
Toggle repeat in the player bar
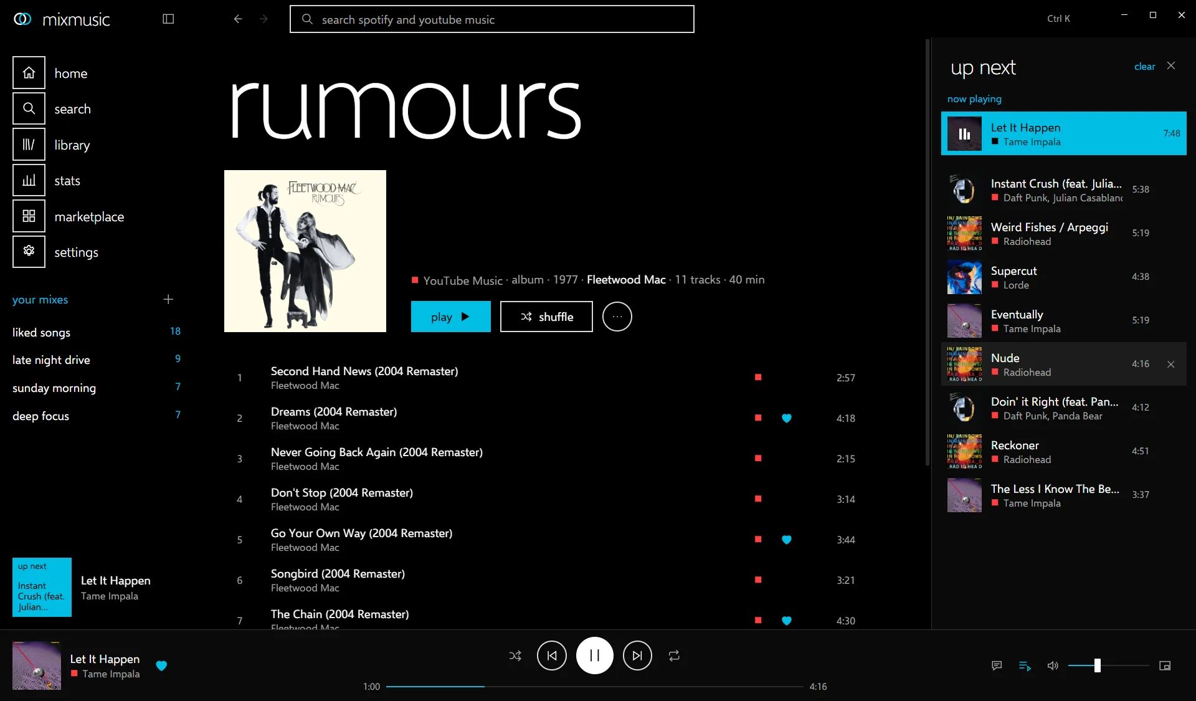674,656
